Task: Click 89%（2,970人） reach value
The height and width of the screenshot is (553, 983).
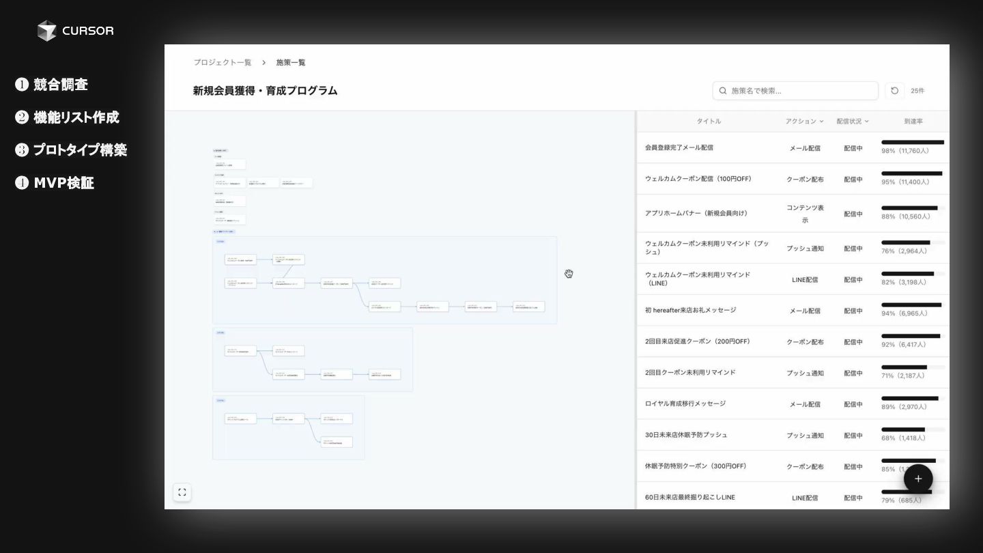Action: (x=904, y=407)
